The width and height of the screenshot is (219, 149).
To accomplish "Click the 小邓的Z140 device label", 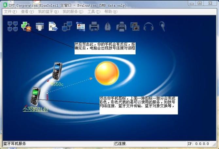I will 35,109.
